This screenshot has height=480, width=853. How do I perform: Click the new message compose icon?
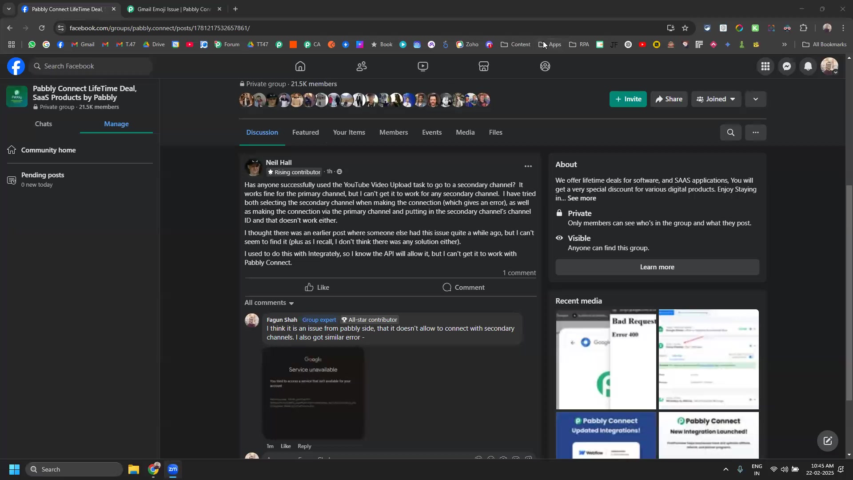(x=828, y=441)
